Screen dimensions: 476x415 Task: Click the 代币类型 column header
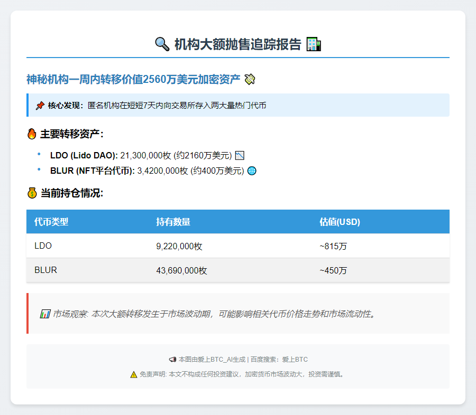pyautogui.click(x=51, y=222)
